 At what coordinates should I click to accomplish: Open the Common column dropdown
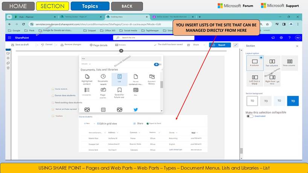pyautogui.click(x=139, y=133)
